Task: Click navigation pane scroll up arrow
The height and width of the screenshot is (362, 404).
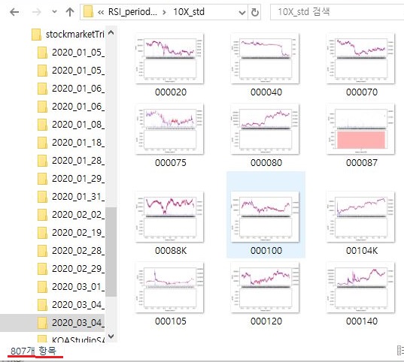Action: pos(111,32)
